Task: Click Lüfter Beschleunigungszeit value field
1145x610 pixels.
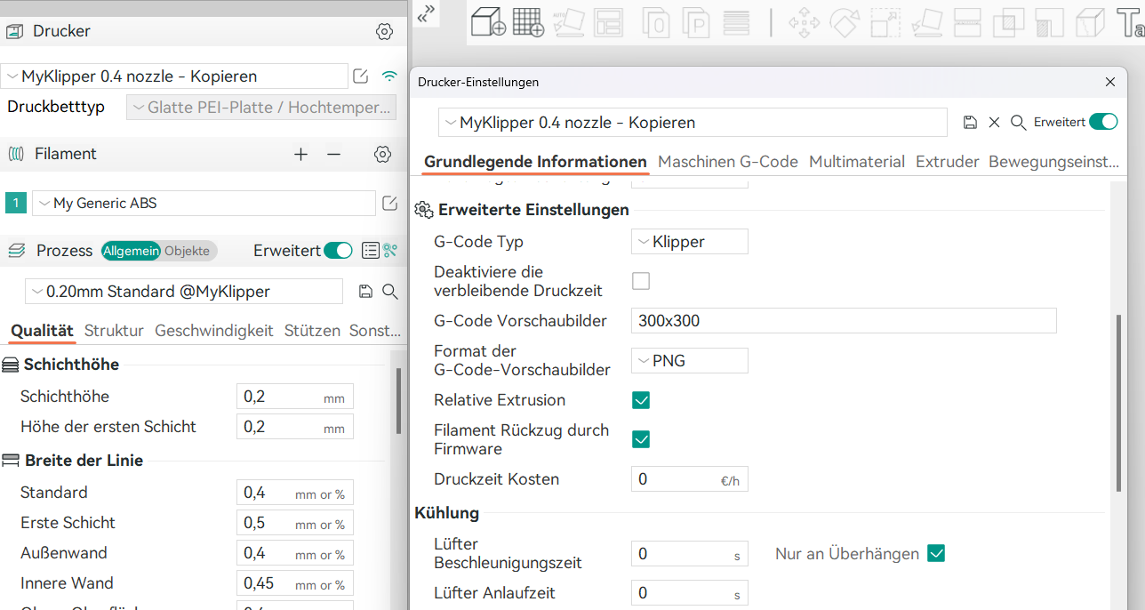Action: [x=690, y=554]
